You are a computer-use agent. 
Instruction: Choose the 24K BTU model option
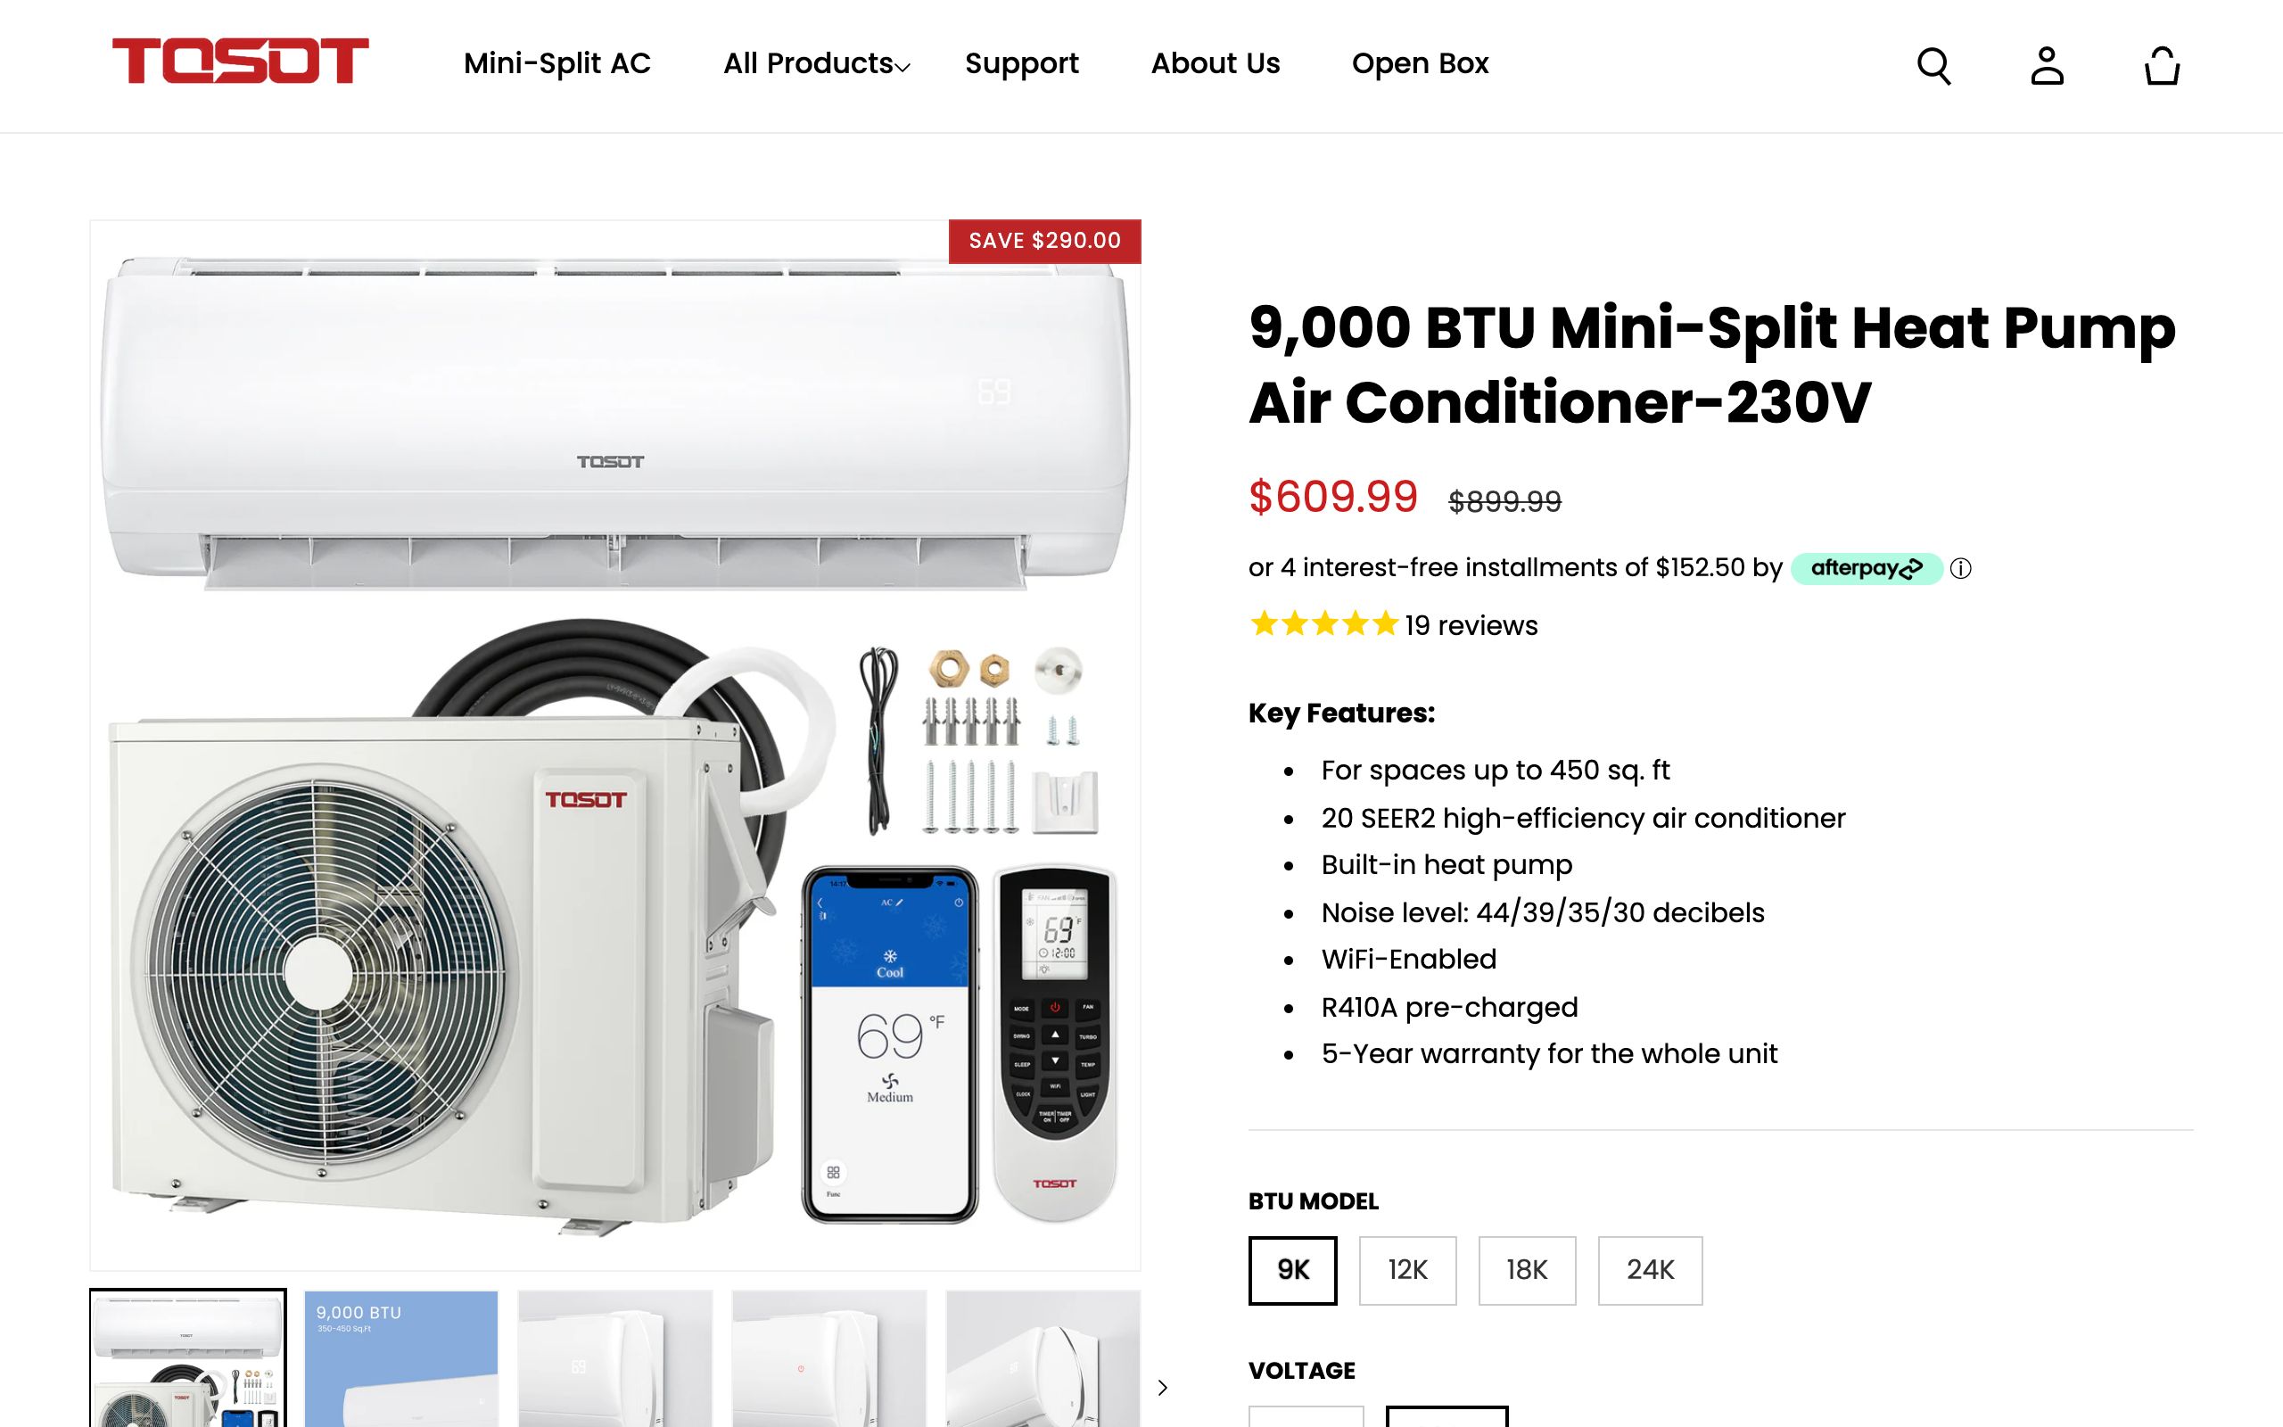pyautogui.click(x=1650, y=1270)
